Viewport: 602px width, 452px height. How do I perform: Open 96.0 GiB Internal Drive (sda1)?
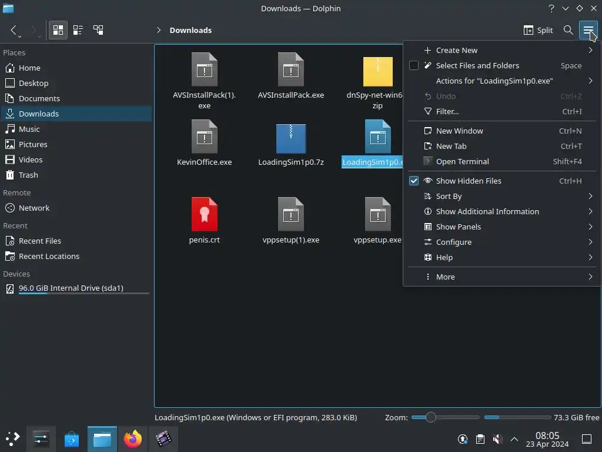[77, 288]
